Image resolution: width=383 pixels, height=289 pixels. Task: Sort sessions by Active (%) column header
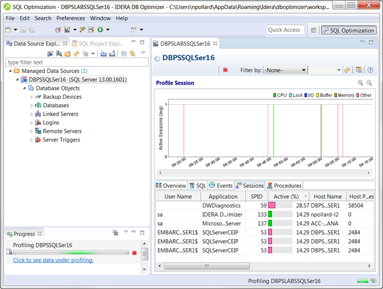(x=286, y=197)
